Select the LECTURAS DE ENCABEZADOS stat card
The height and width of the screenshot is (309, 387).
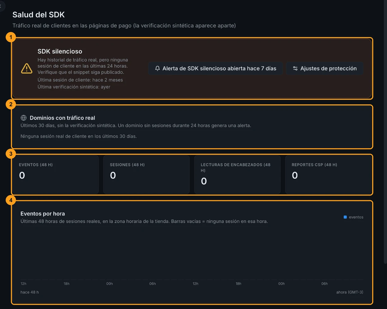[237, 174]
